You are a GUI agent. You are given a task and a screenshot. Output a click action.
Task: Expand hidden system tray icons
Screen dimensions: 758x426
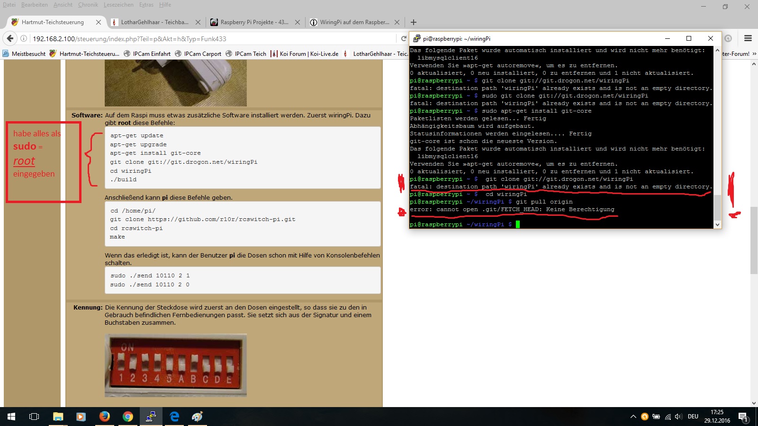coord(633,417)
